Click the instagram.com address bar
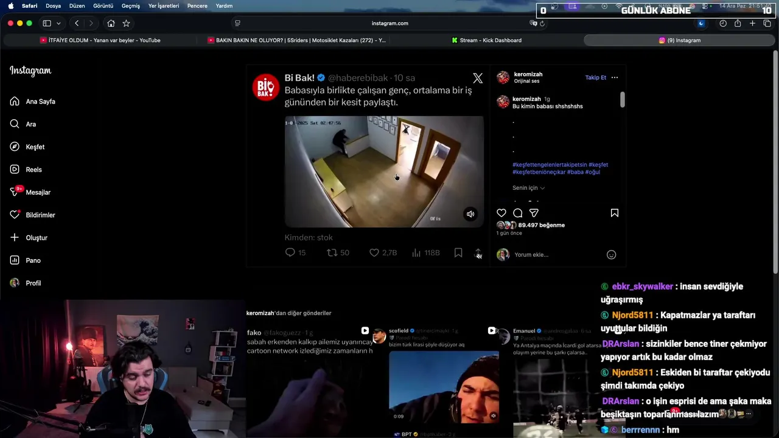 coord(389,23)
